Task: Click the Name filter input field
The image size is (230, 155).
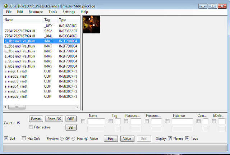Action: tap(96, 121)
